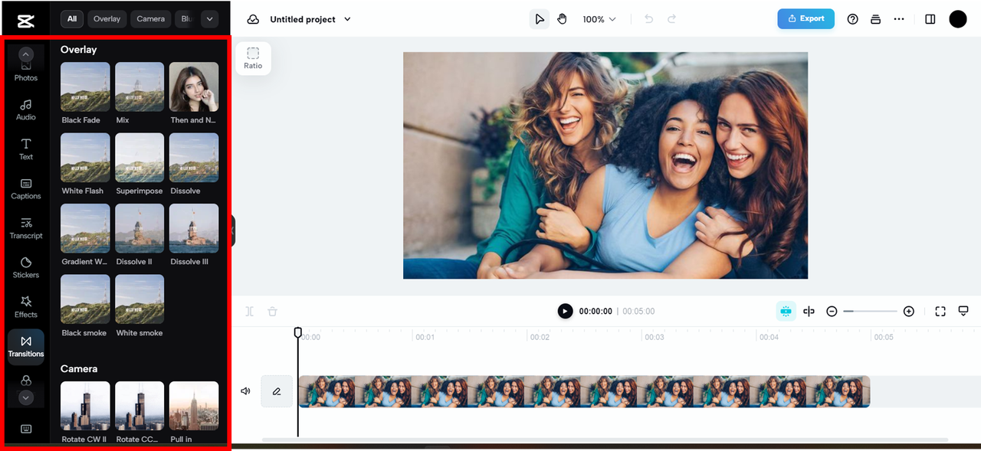Toggle the panel layout icon
The width and height of the screenshot is (981, 451).
click(x=930, y=19)
